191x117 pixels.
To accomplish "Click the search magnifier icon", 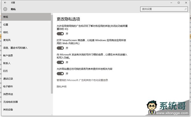I will 186,9.
